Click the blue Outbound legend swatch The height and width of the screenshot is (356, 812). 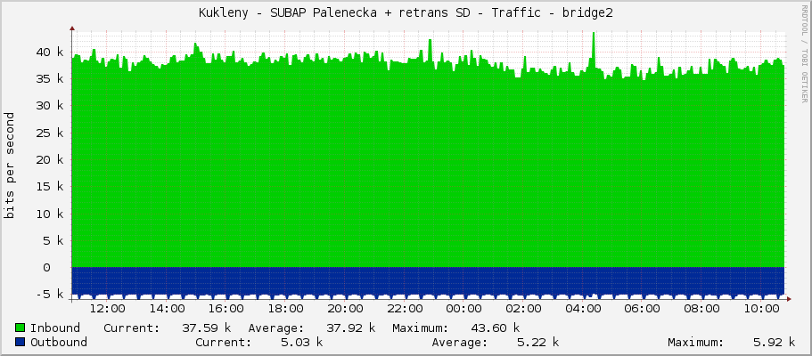pyautogui.click(x=21, y=342)
